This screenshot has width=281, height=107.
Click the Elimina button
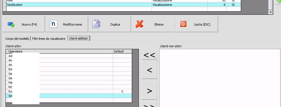click(x=153, y=24)
